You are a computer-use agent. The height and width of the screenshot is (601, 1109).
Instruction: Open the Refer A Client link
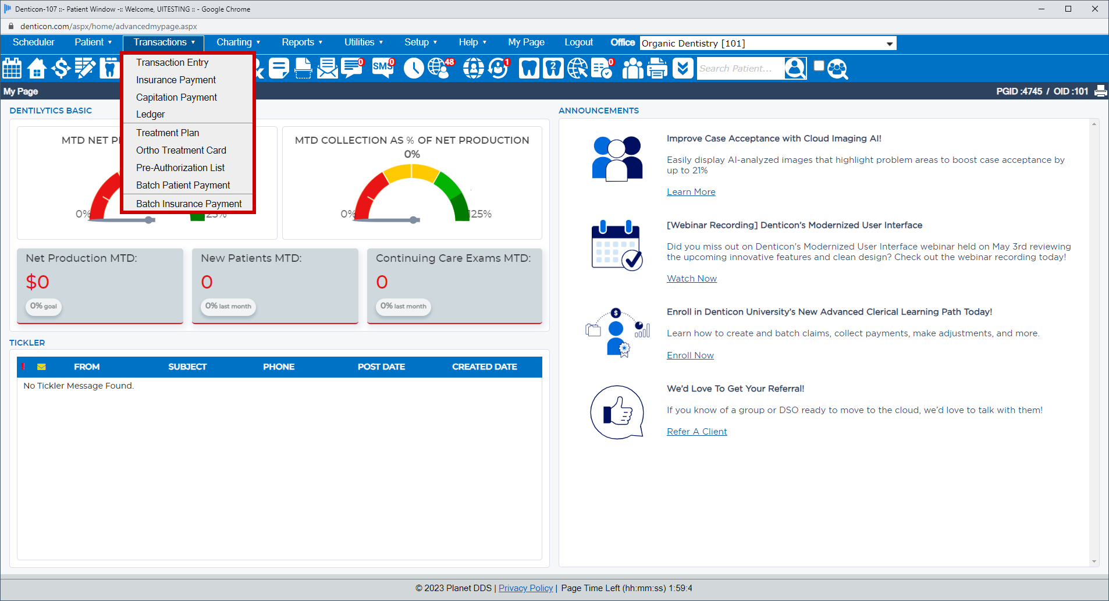click(x=696, y=432)
